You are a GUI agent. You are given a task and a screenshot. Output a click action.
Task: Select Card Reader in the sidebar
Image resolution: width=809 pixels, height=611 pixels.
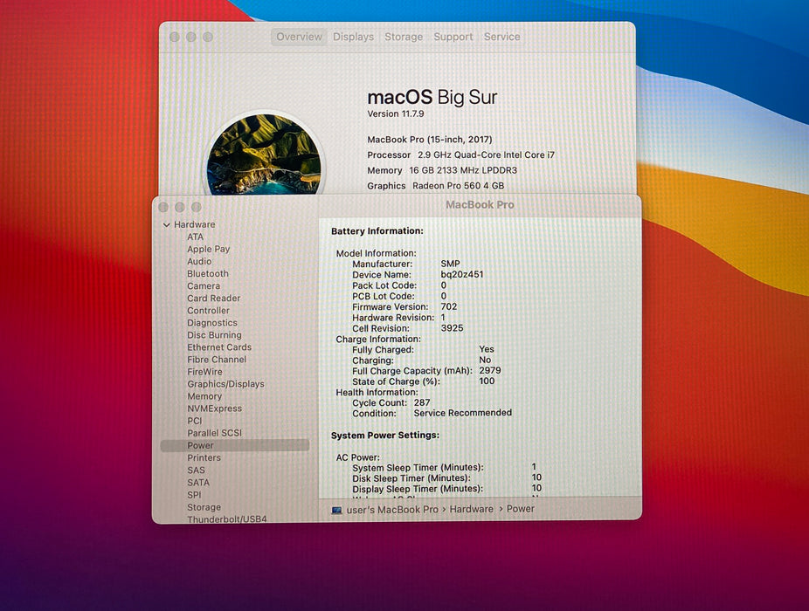click(x=213, y=299)
